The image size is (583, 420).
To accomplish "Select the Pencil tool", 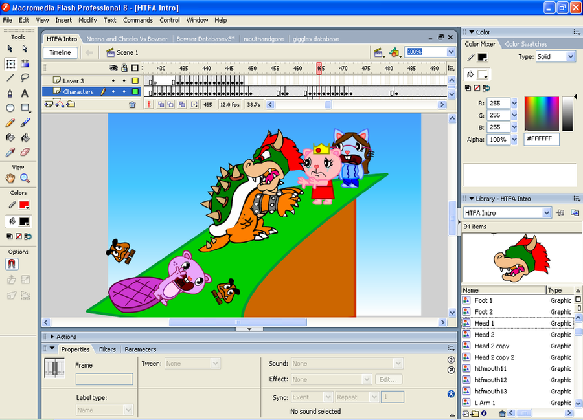I will (10, 122).
